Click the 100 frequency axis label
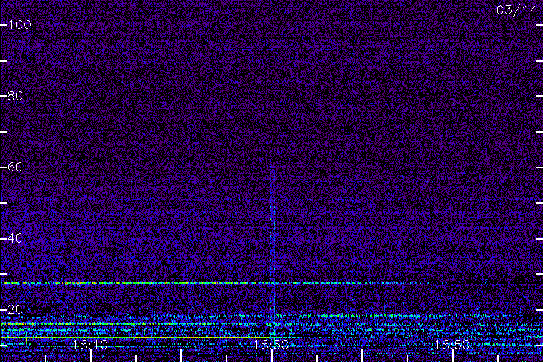 click(19, 25)
